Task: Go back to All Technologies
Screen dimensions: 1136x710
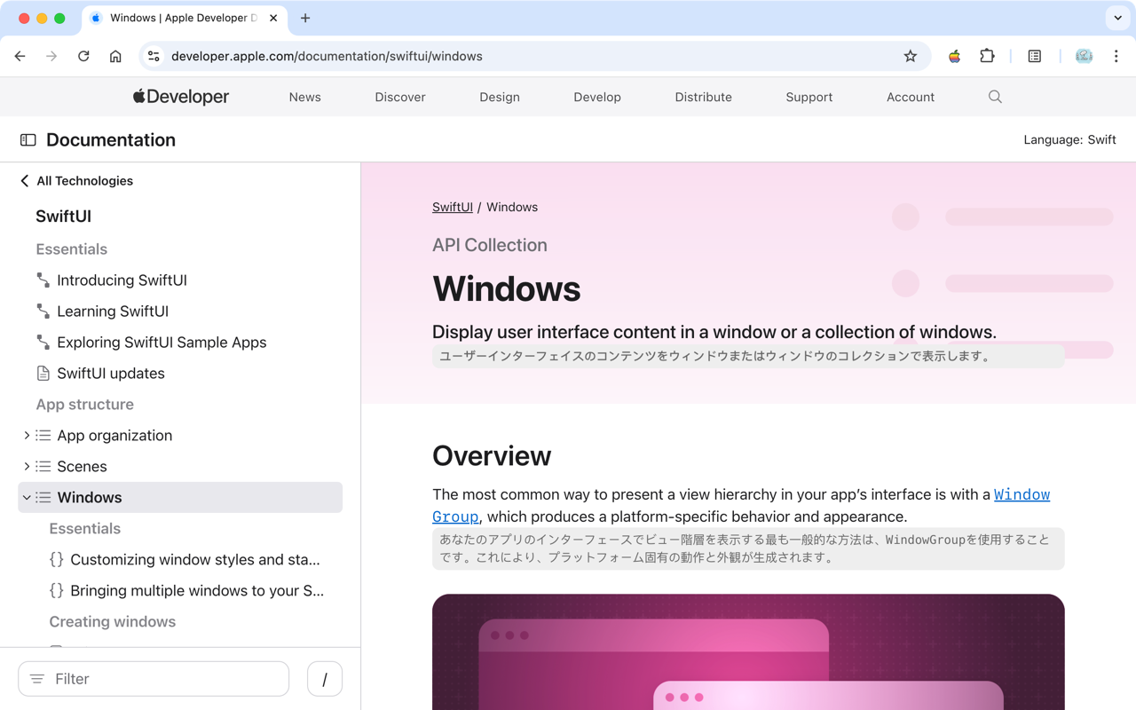Action: coord(76,181)
